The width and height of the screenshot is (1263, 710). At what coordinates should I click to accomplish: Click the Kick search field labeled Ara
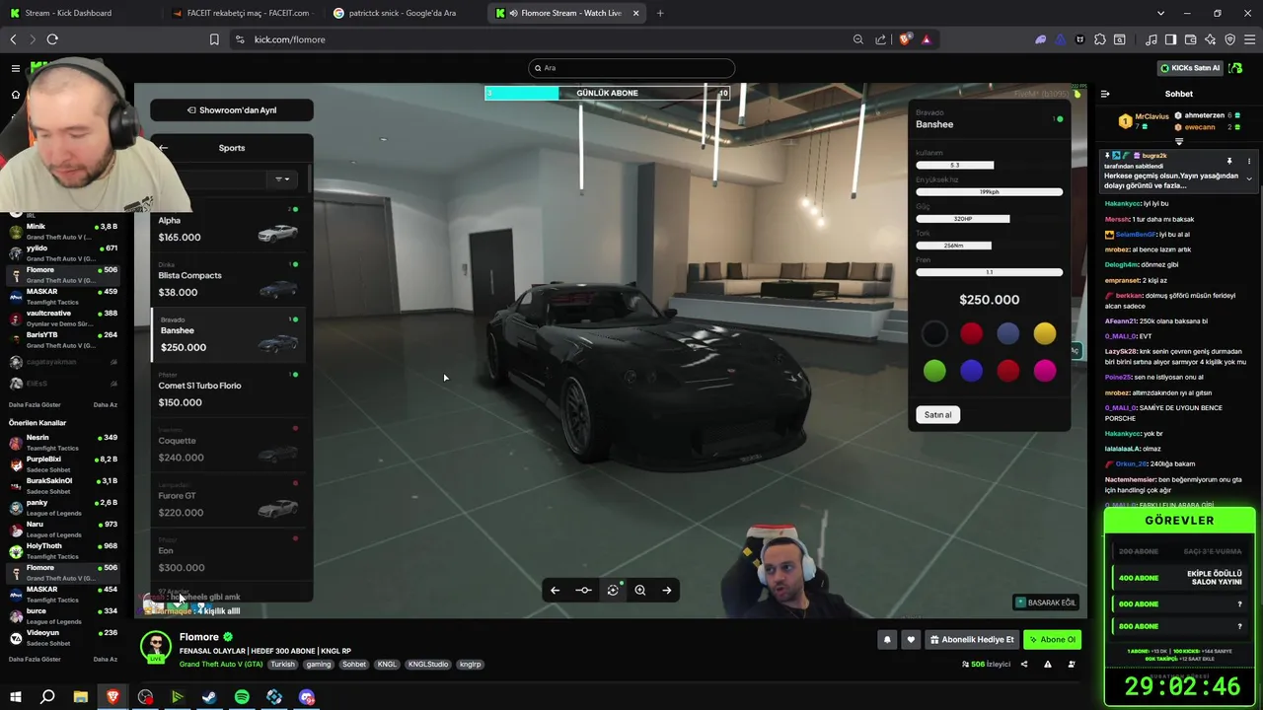click(x=631, y=68)
